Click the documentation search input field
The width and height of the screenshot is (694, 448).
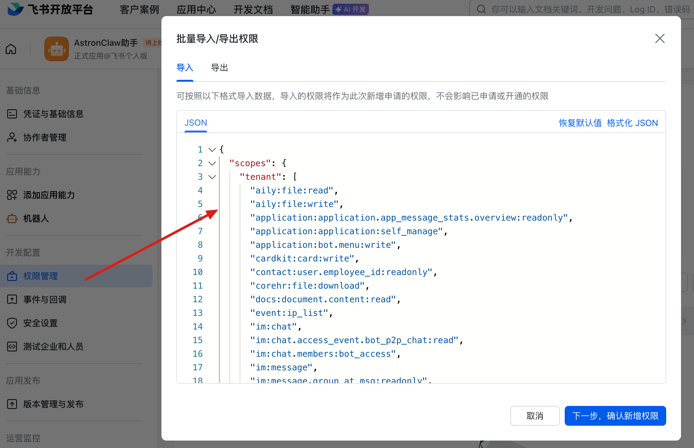588,9
